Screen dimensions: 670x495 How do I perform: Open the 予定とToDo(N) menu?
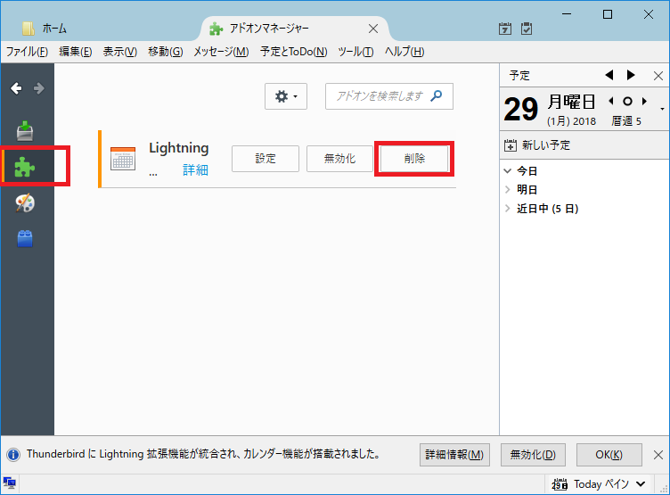[293, 52]
